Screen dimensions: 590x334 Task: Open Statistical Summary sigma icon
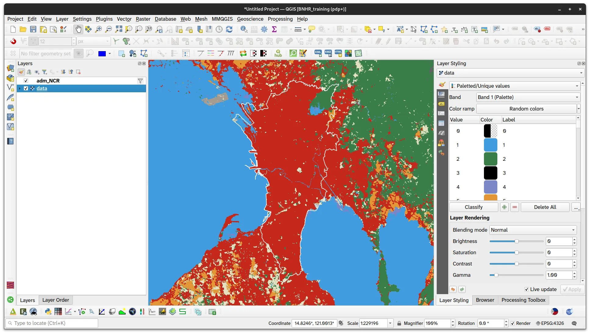274,29
